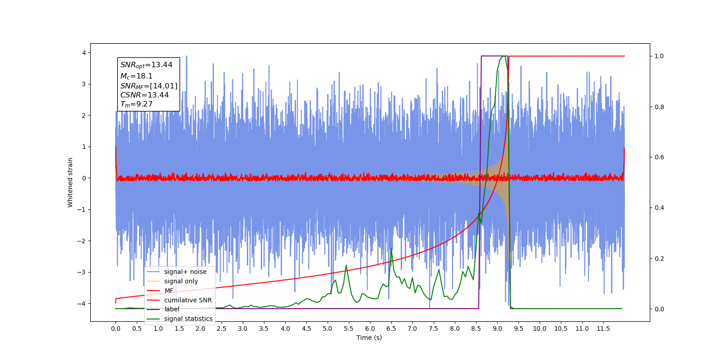Click the Tm=9.27 annotation line

136,104
